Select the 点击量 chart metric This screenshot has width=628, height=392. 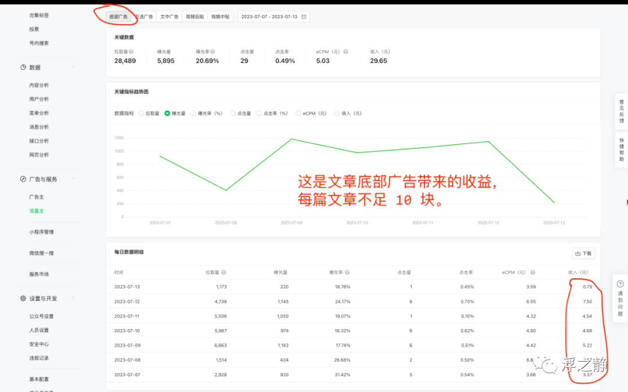(233, 114)
